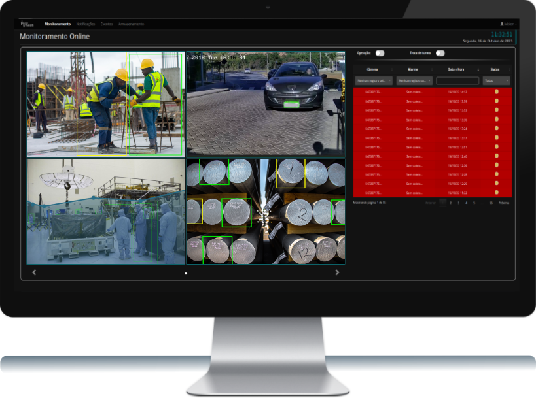This screenshot has height=398, width=536.
Task: Click the date cell '16/10/23 13:36'
Action: (x=457, y=120)
